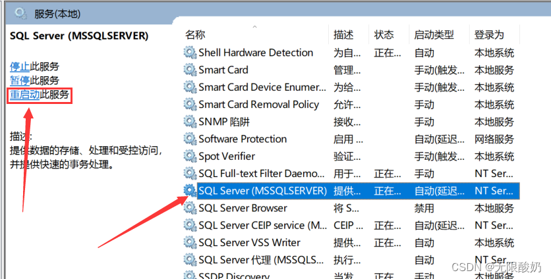Click the 登录为 column header
The width and height of the screenshot is (551, 279).
489,35
